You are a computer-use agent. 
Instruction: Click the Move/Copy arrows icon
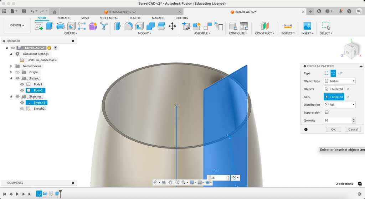pyautogui.click(x=172, y=26)
